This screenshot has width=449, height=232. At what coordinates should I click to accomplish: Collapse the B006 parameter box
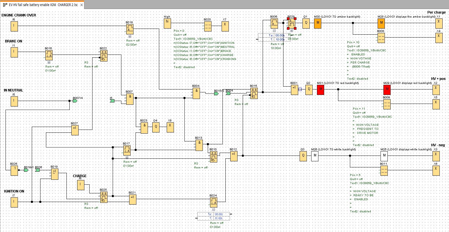point(274,31)
